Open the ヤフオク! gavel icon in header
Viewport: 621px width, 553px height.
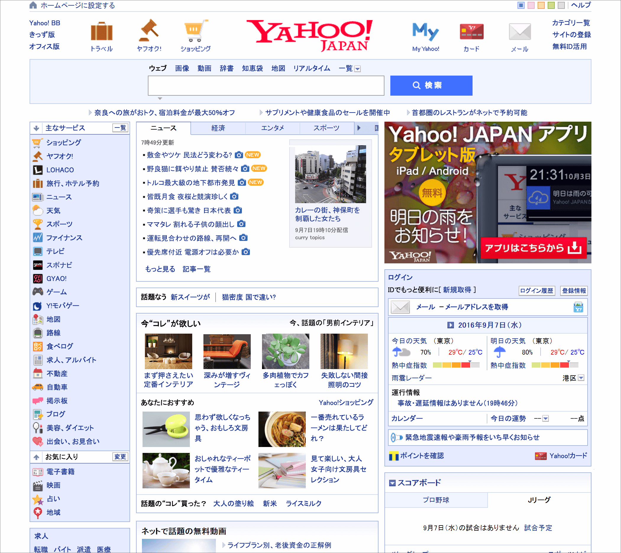point(149,30)
